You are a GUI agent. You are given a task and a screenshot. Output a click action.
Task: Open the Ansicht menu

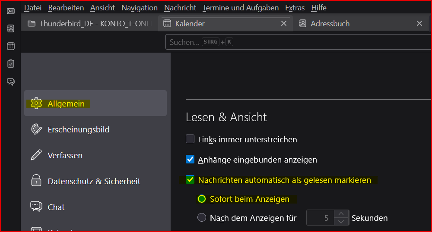click(x=102, y=8)
